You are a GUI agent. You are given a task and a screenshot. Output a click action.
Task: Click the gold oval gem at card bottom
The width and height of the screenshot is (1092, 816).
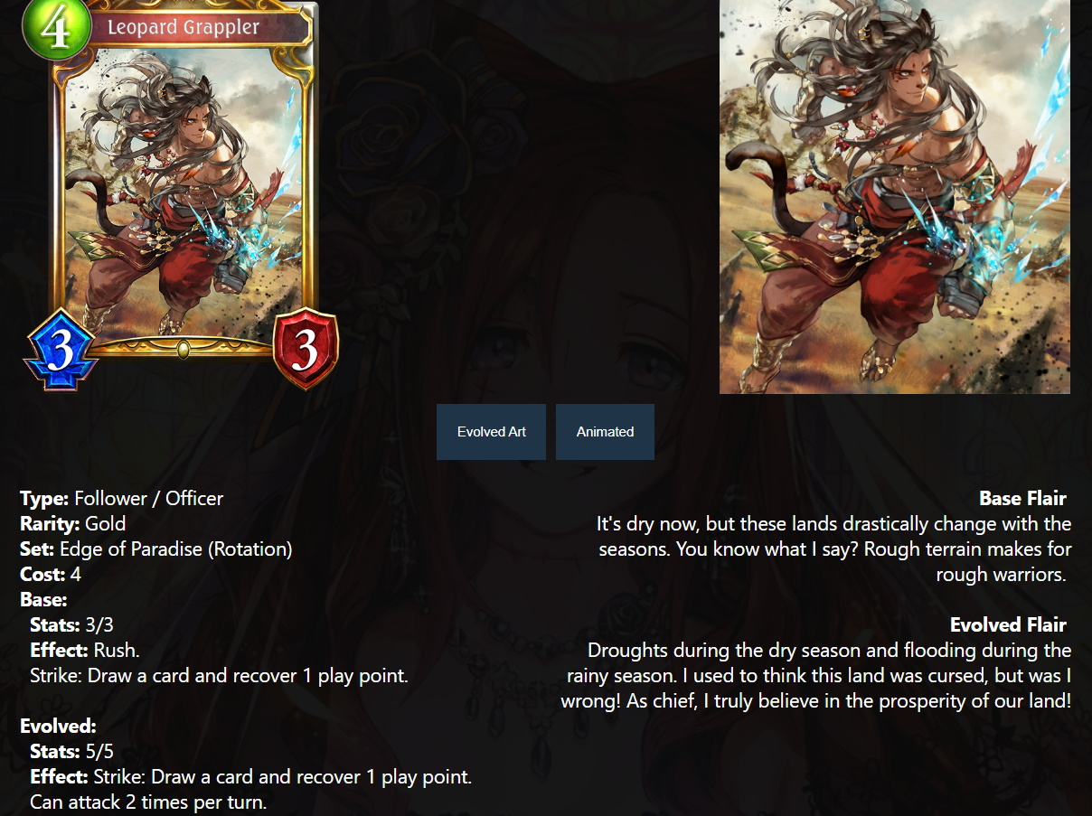coord(184,349)
